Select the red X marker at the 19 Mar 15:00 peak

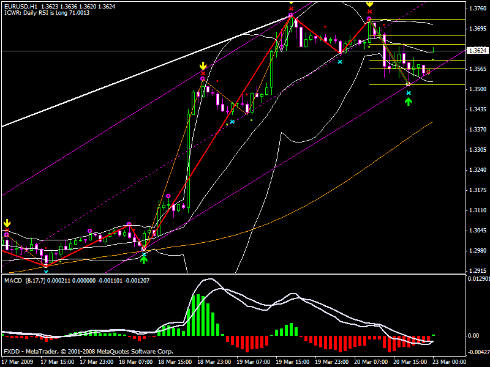pos(291,9)
